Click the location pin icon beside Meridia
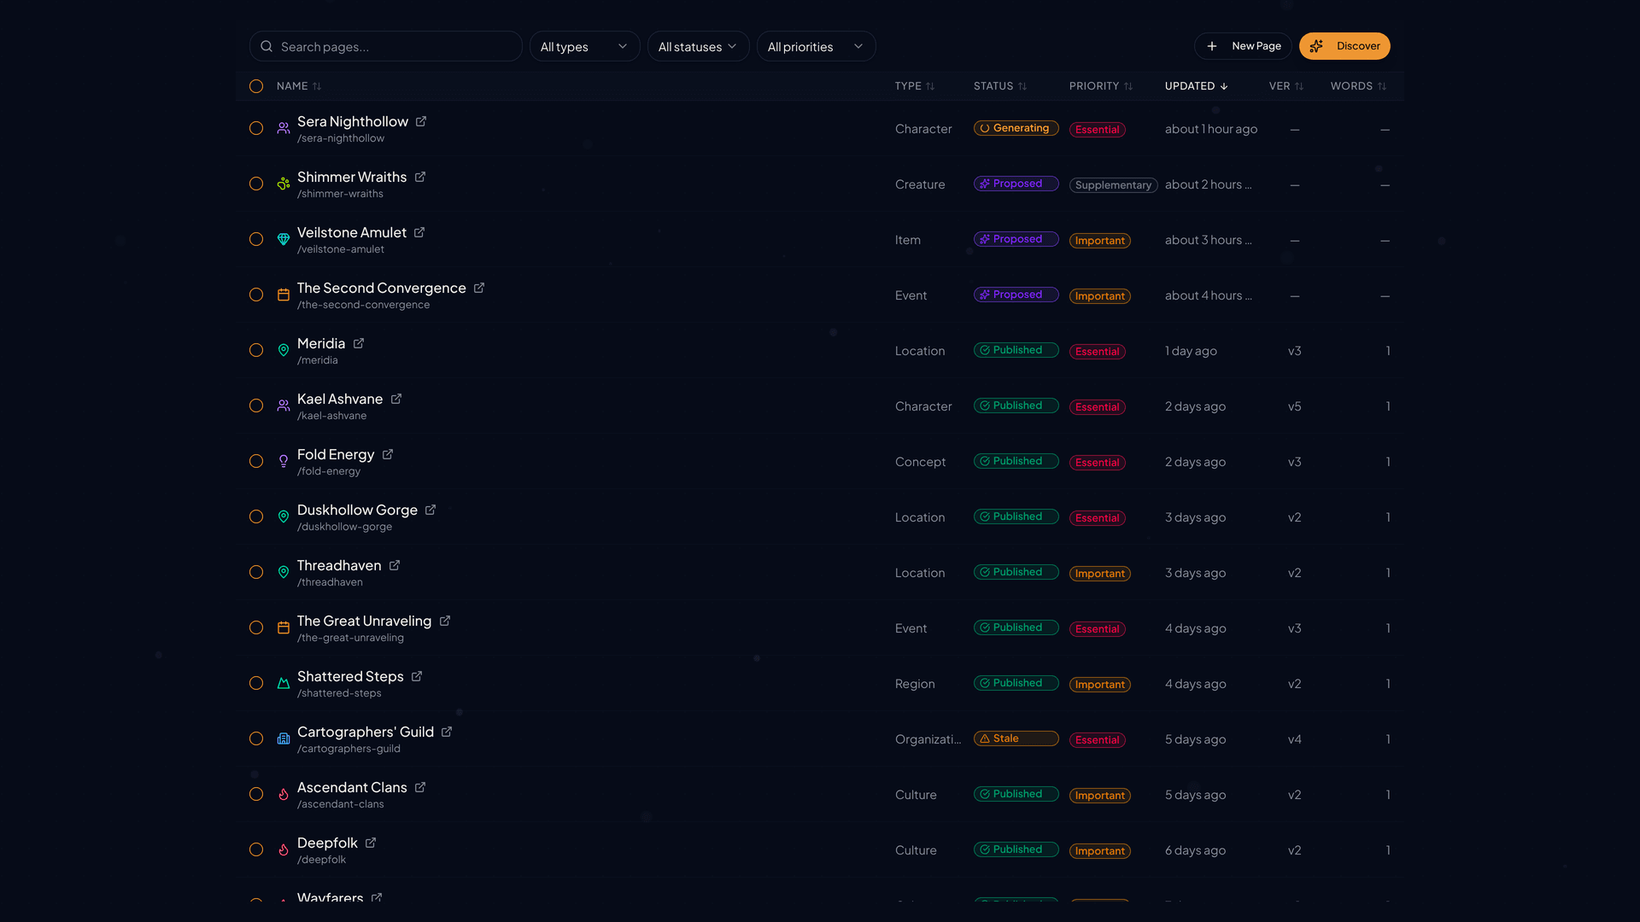The image size is (1640, 922). [x=283, y=350]
